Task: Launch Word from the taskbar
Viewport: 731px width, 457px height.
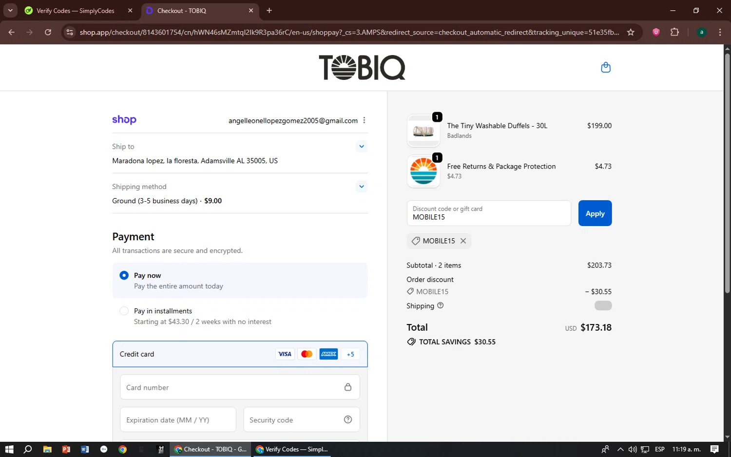Action: click(x=85, y=449)
